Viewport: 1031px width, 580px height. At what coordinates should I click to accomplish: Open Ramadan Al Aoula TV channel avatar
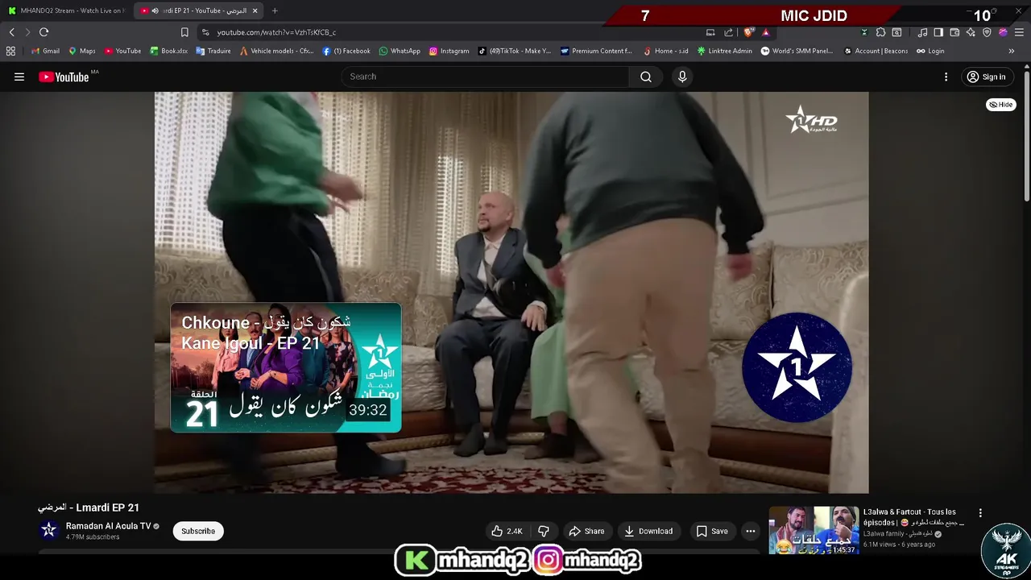point(49,530)
